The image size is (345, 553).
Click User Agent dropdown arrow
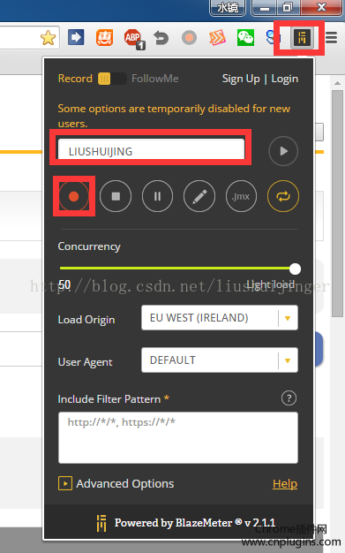pos(288,360)
